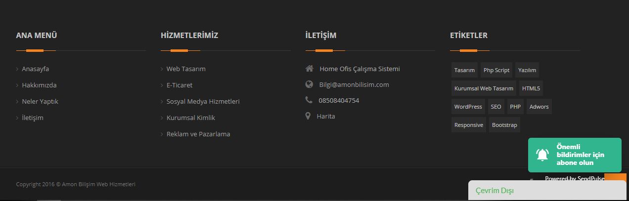Visit Sosyal Medya Hizmetleri page
The width and height of the screenshot is (629, 201).
click(203, 101)
